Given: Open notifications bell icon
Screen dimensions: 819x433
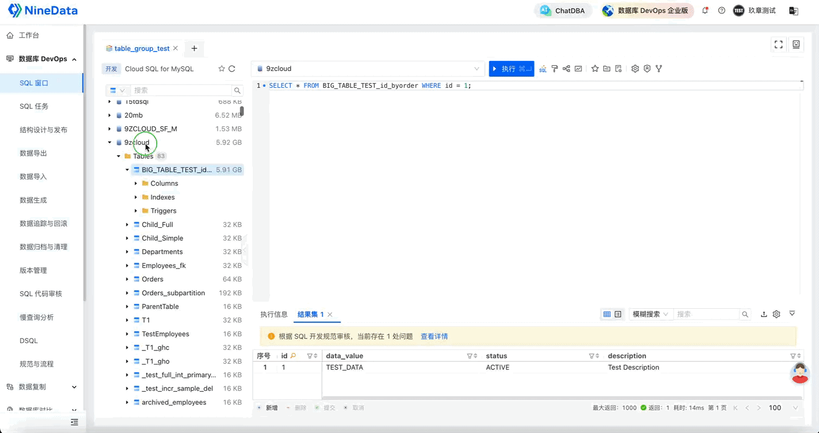Looking at the screenshot, I should coord(705,10).
